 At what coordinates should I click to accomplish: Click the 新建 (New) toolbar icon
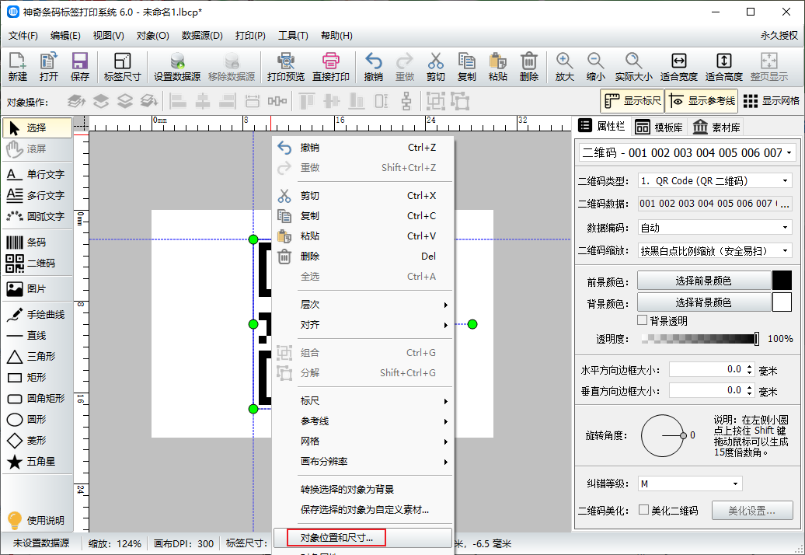17,67
